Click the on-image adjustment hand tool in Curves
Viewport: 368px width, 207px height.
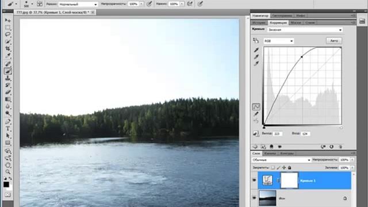click(x=256, y=41)
